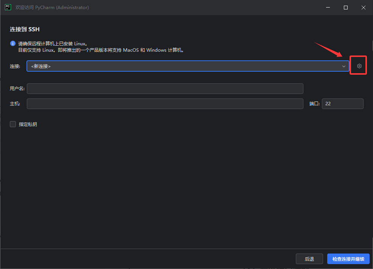The width and height of the screenshot is (373, 269).
Task: Enable the 指定私钥 checkbox
Action: pos(13,124)
